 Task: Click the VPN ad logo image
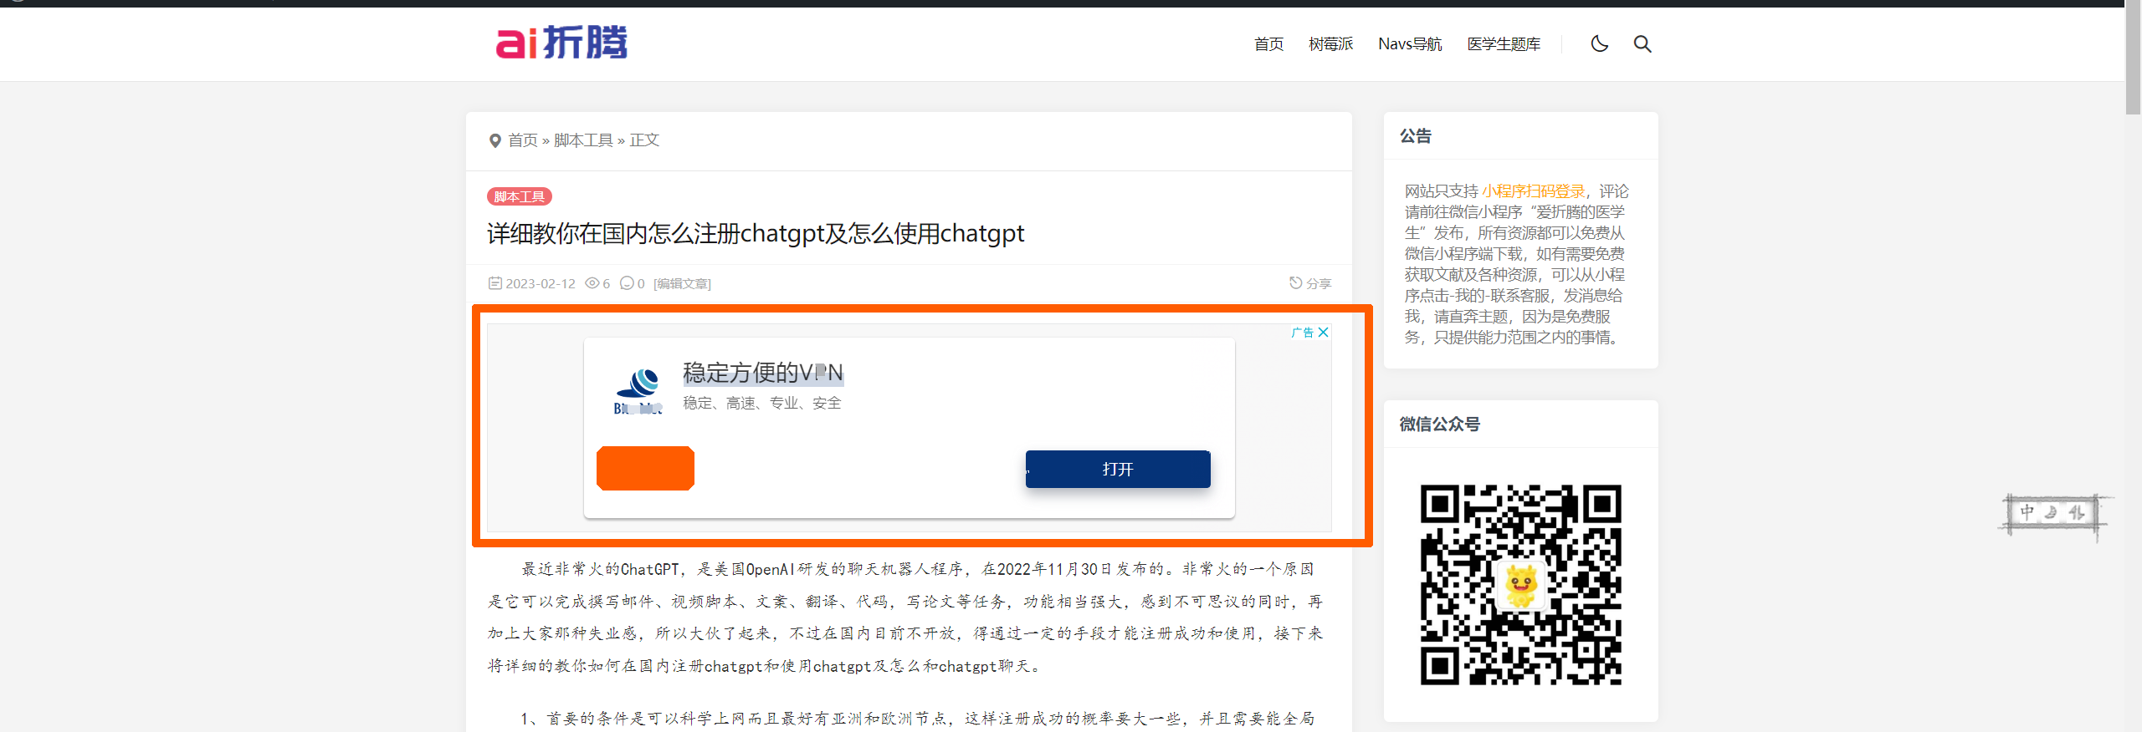(638, 391)
